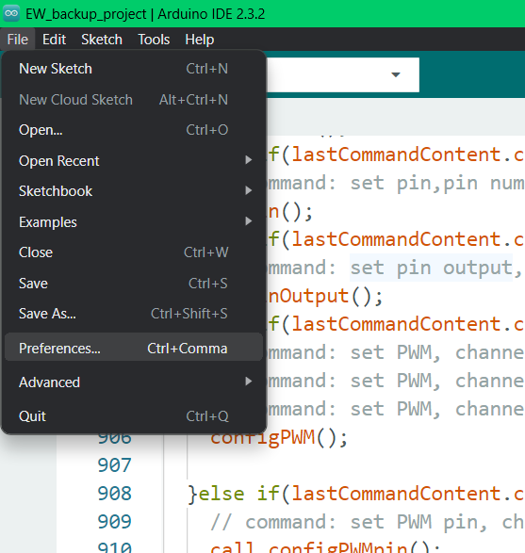
Task: Click the configPWM(); code line
Action: click(x=279, y=437)
